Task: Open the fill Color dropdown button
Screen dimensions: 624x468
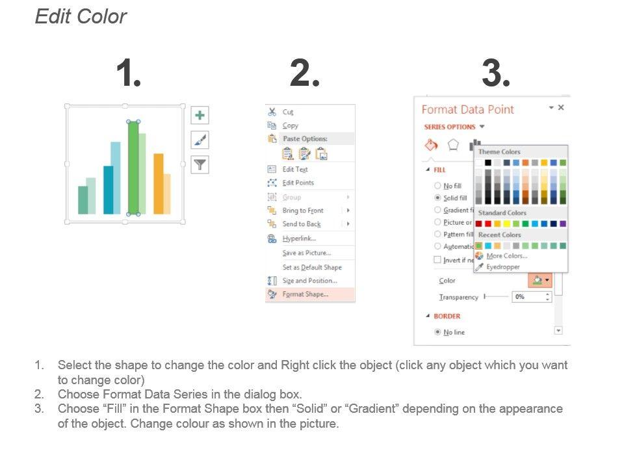Action: point(541,280)
